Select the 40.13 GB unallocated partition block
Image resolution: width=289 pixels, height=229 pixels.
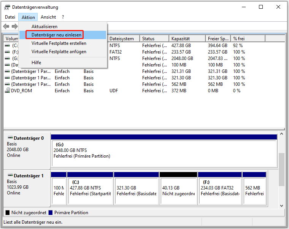[178, 191]
